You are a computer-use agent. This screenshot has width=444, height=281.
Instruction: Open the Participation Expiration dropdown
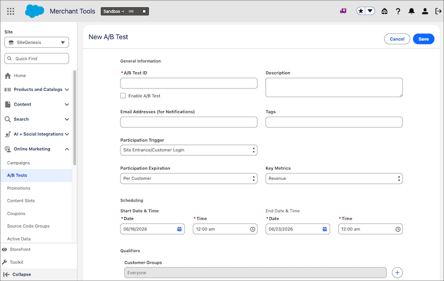(189, 178)
